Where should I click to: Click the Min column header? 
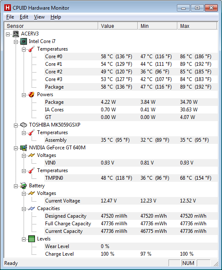coord(158,26)
